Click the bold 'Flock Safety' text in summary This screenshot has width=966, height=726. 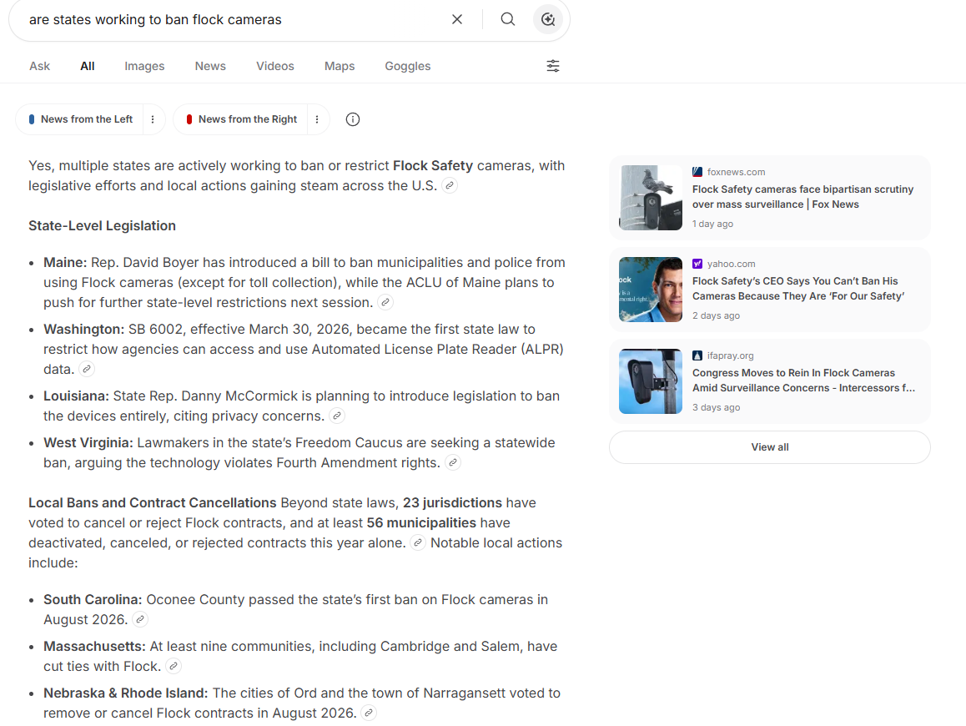[x=433, y=166]
